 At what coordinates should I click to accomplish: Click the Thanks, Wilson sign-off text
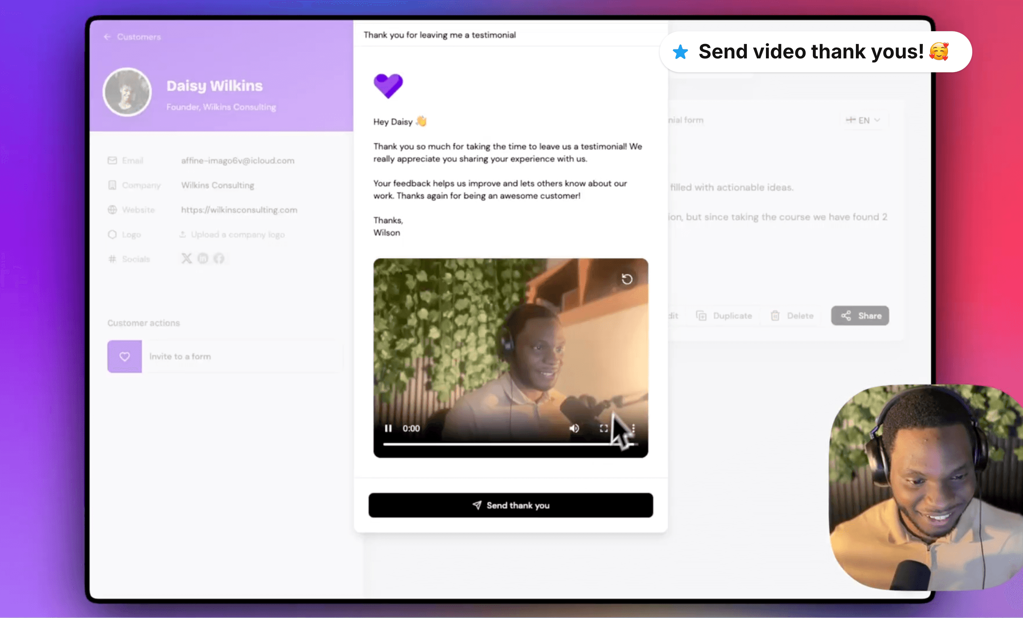[x=388, y=226]
